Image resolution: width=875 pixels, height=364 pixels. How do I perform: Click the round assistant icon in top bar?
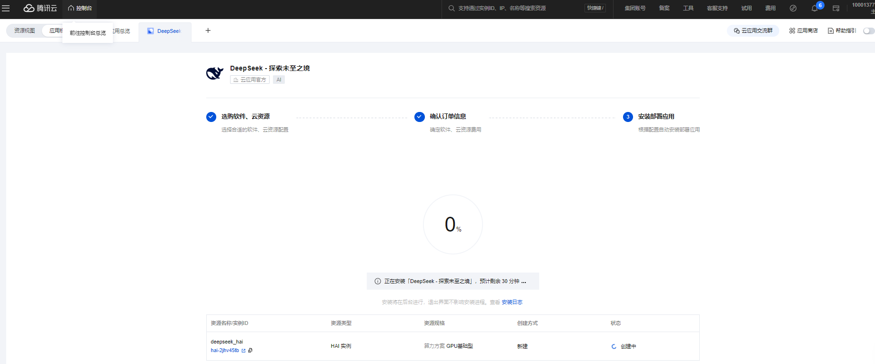click(793, 8)
